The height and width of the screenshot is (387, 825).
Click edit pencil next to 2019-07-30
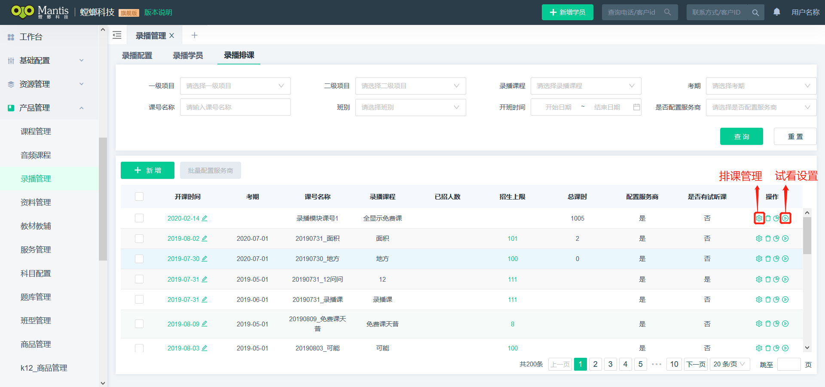(205, 259)
